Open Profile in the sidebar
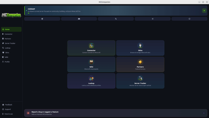The width and height of the screenshot is (209, 118). (11, 62)
